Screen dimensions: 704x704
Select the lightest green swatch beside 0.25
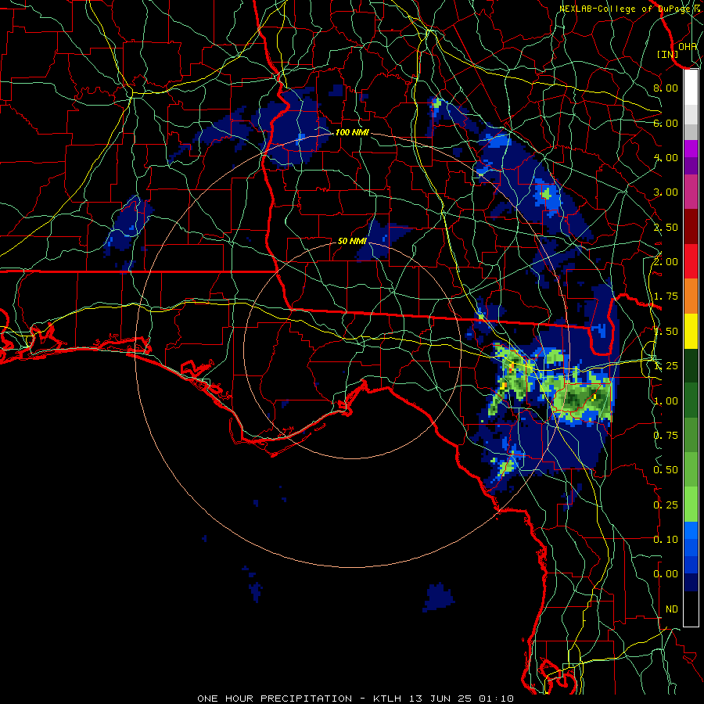click(x=691, y=505)
